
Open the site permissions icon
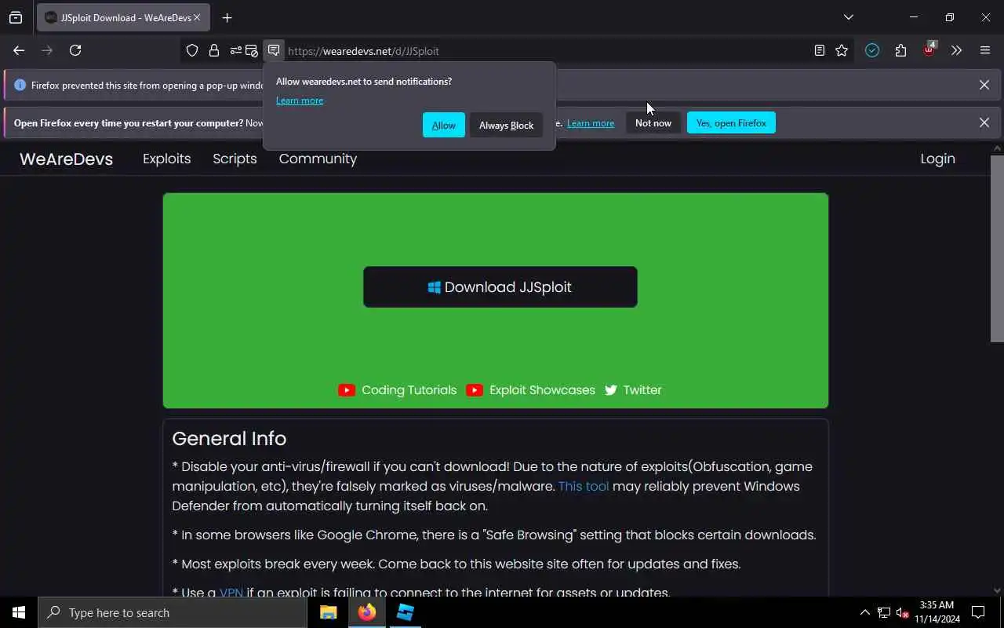235,50
